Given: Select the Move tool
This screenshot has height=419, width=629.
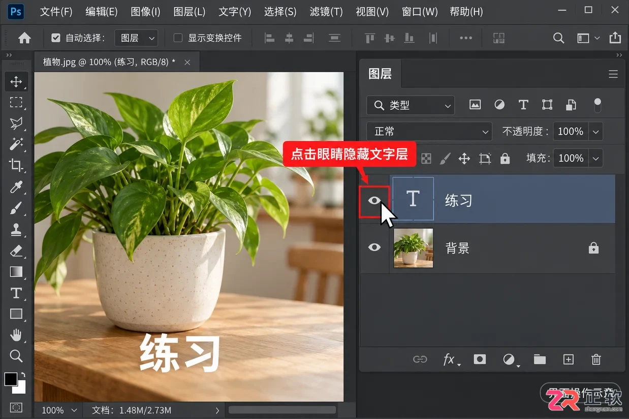Looking at the screenshot, I should 16,81.
